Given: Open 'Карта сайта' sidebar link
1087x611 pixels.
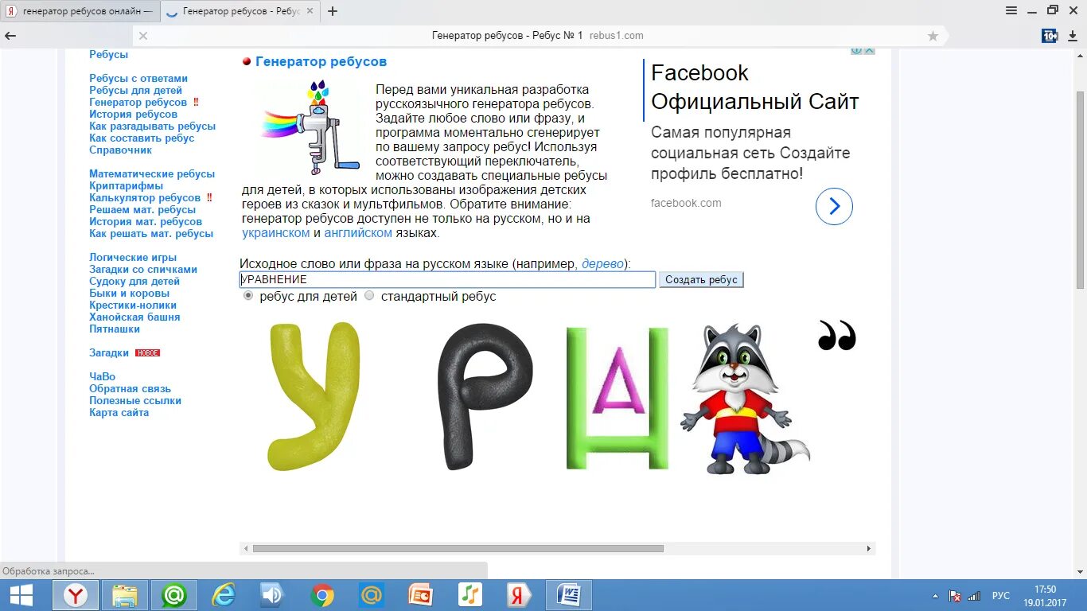Looking at the screenshot, I should click(119, 412).
